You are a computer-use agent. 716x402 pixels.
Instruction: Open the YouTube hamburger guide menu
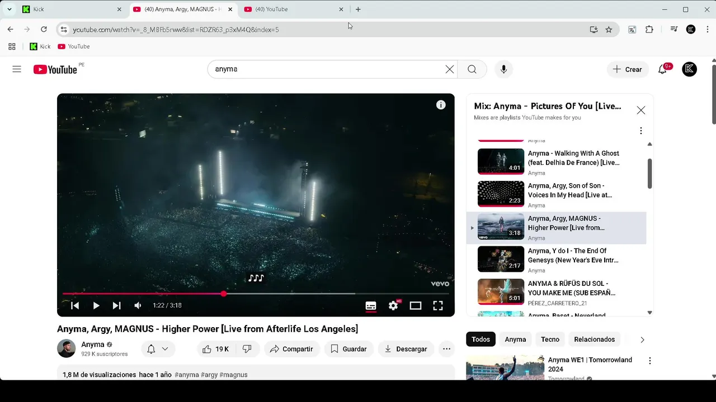(x=17, y=69)
